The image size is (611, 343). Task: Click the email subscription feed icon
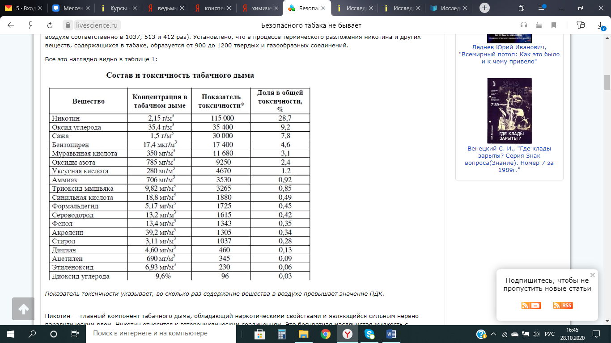click(531, 305)
